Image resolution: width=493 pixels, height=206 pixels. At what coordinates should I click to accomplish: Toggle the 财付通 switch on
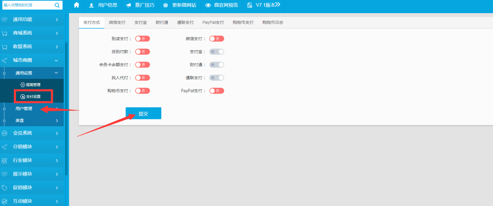(216, 65)
